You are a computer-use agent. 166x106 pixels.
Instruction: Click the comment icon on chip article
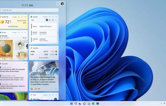32,89
